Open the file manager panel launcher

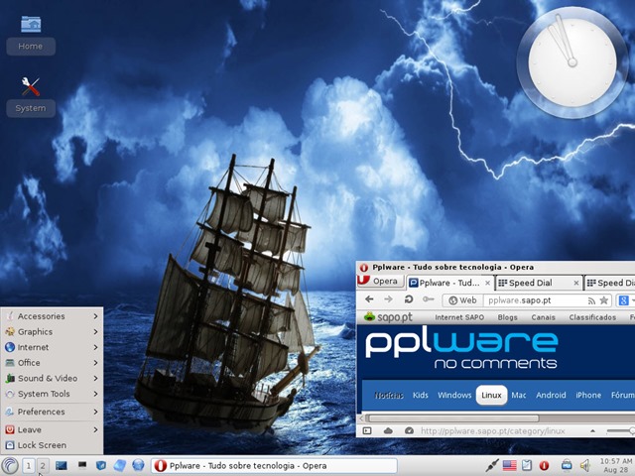pyautogui.click(x=101, y=466)
